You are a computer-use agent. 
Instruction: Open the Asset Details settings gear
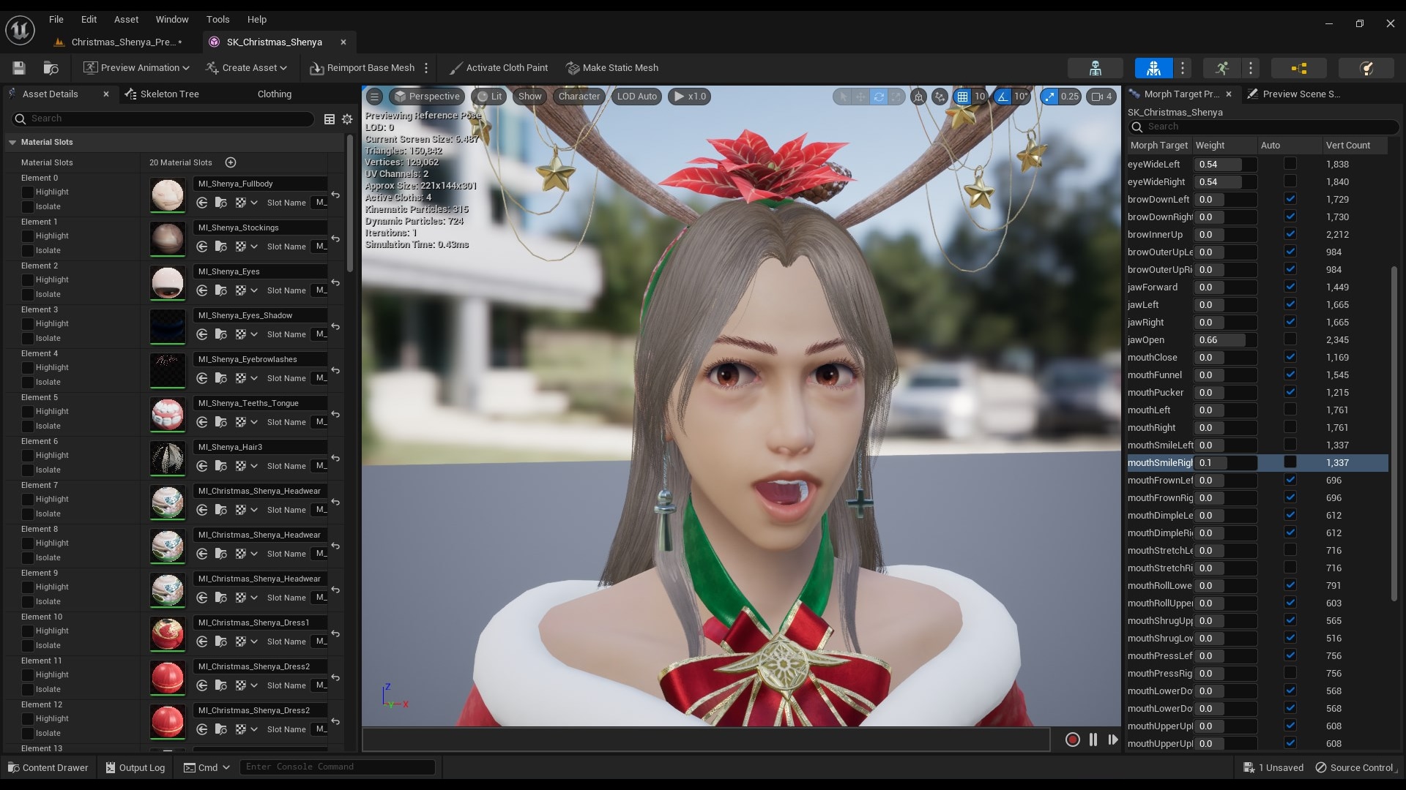click(x=347, y=119)
